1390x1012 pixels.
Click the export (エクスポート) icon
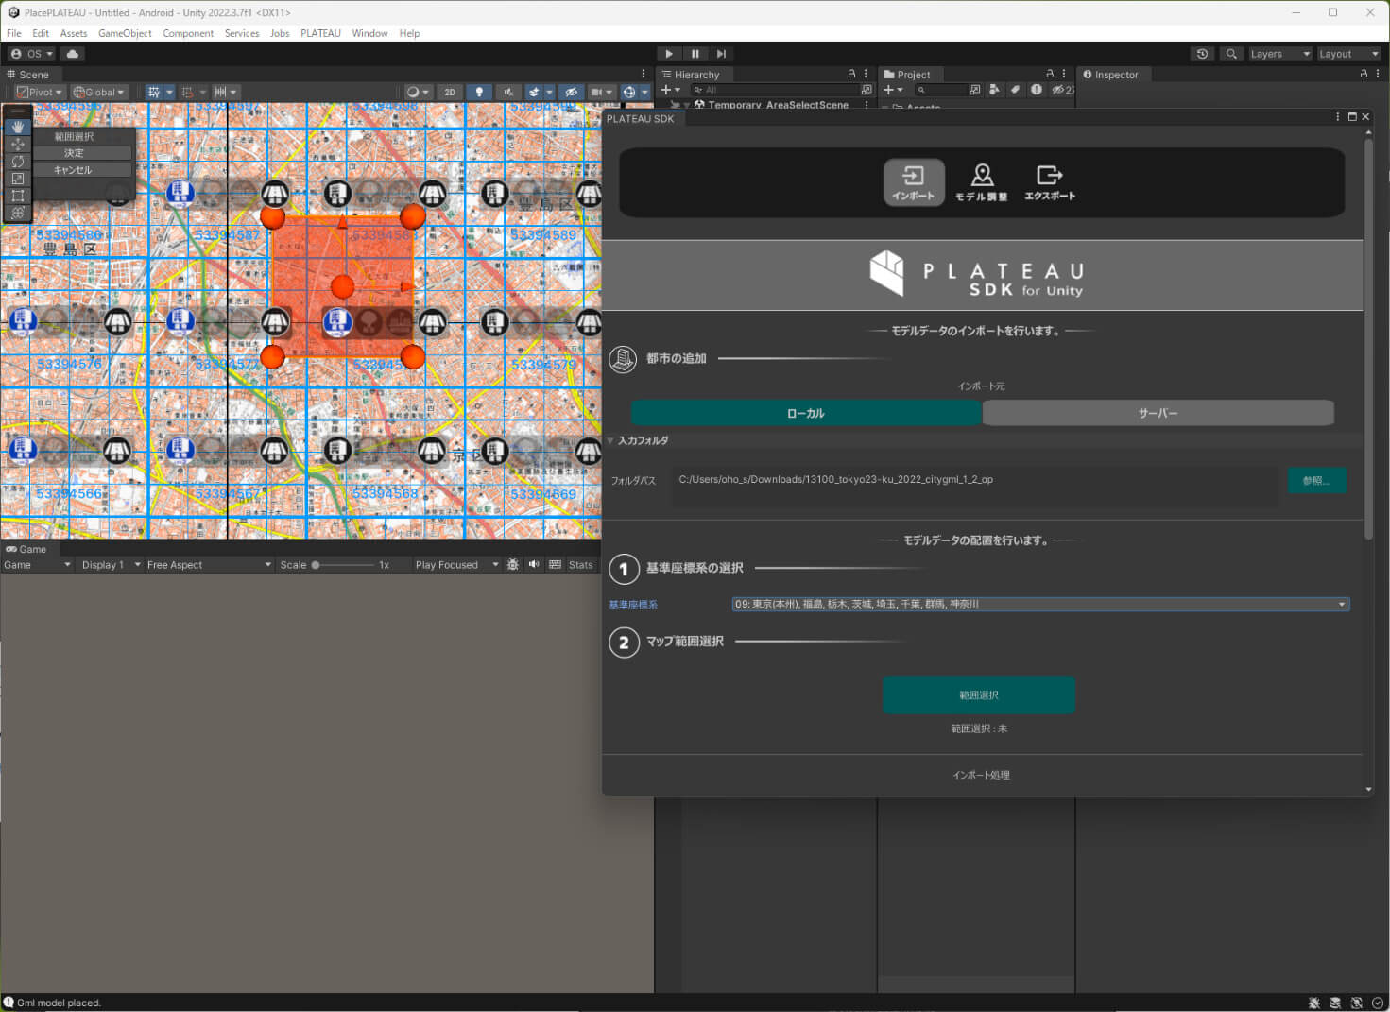pyautogui.click(x=1050, y=181)
